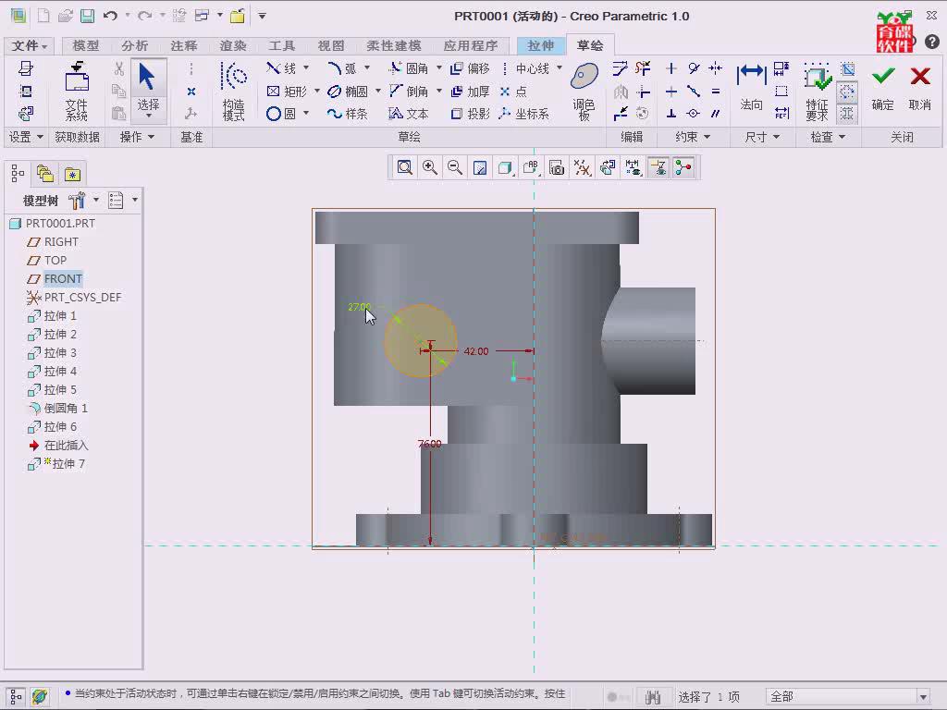Click the Zoom Out magnifier icon
Screen dimensions: 947x710
[x=455, y=167]
